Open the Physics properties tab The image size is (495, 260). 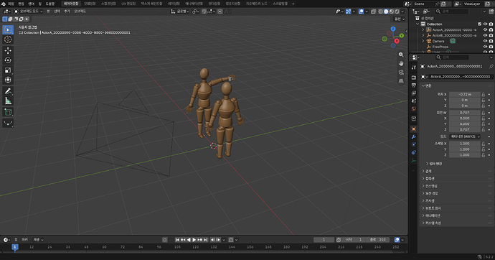click(x=413, y=144)
